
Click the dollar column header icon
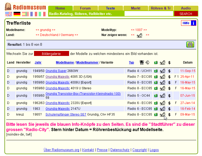coord(169,63)
